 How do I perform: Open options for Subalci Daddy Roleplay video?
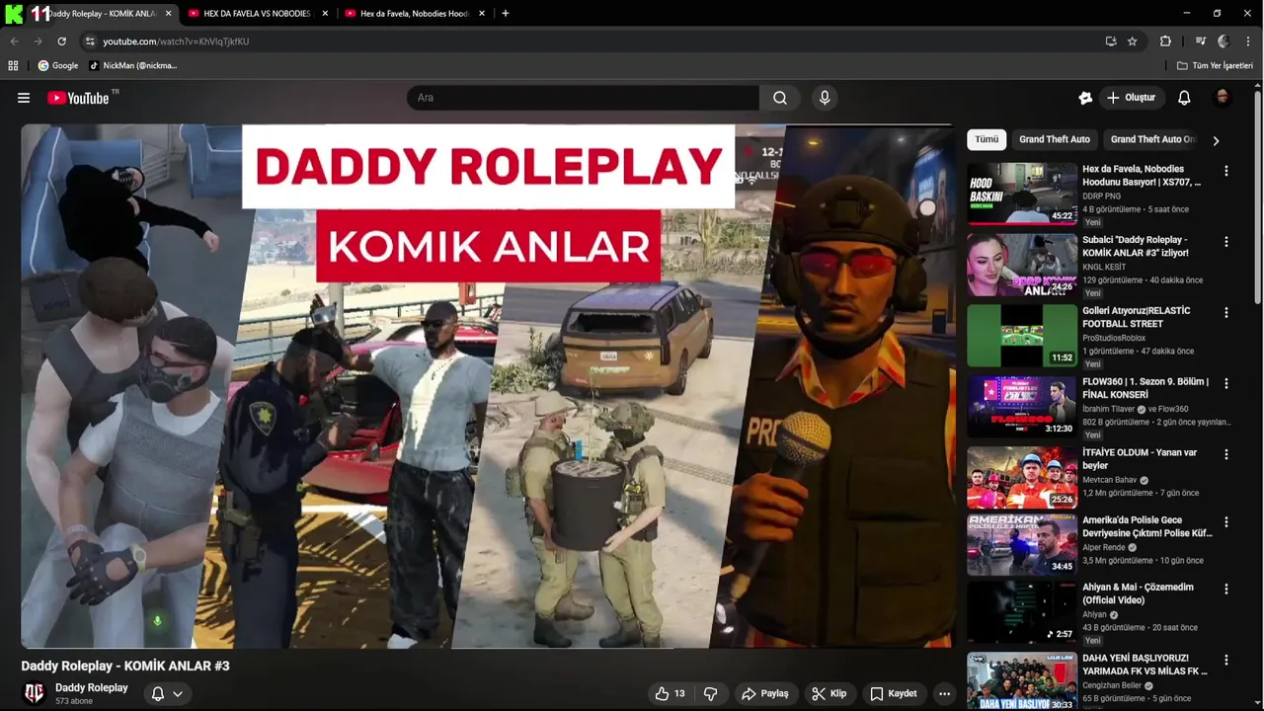pyautogui.click(x=1226, y=242)
